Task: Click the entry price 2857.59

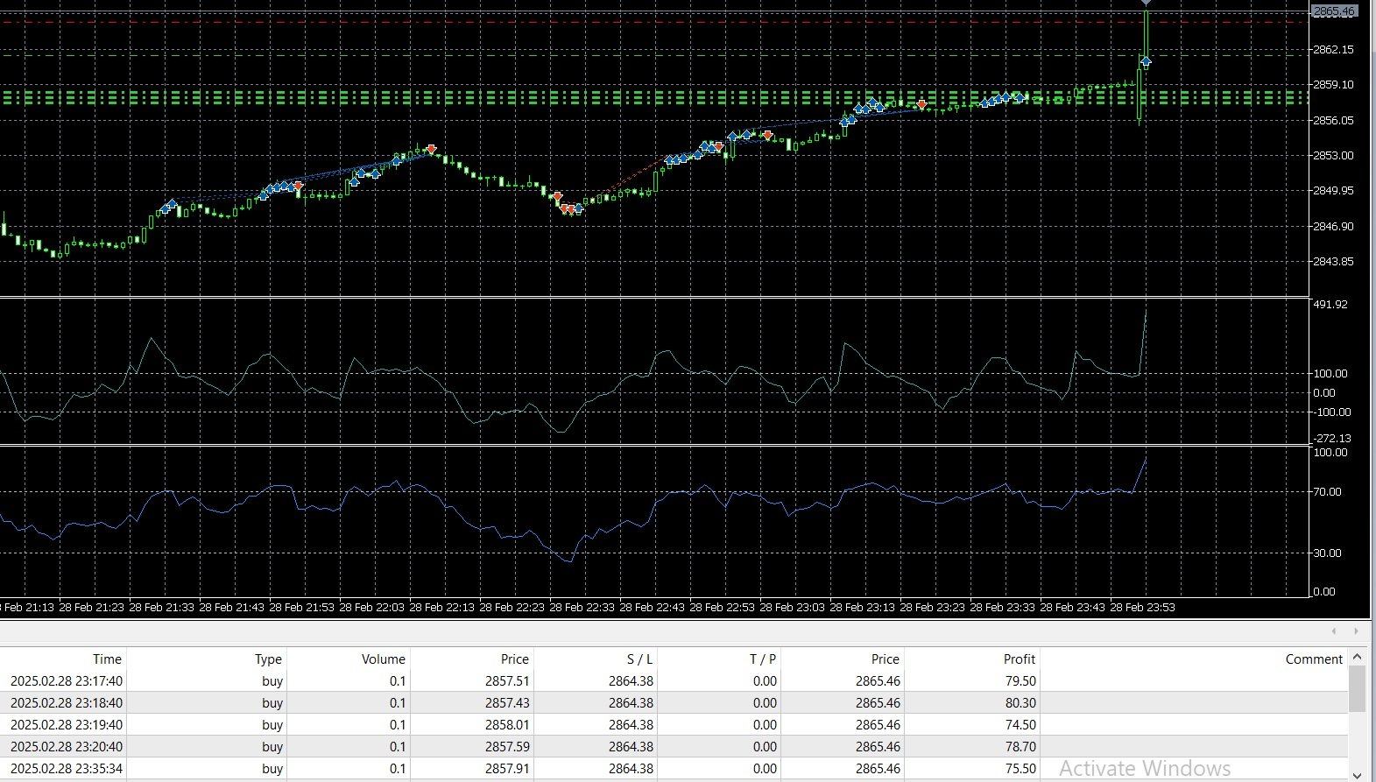Action: (507, 746)
